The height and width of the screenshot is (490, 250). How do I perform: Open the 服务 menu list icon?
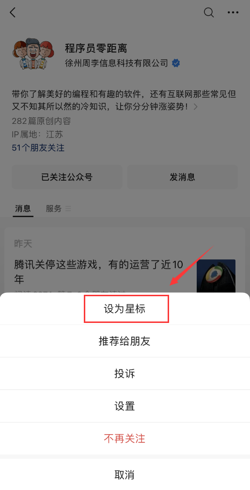click(x=68, y=208)
